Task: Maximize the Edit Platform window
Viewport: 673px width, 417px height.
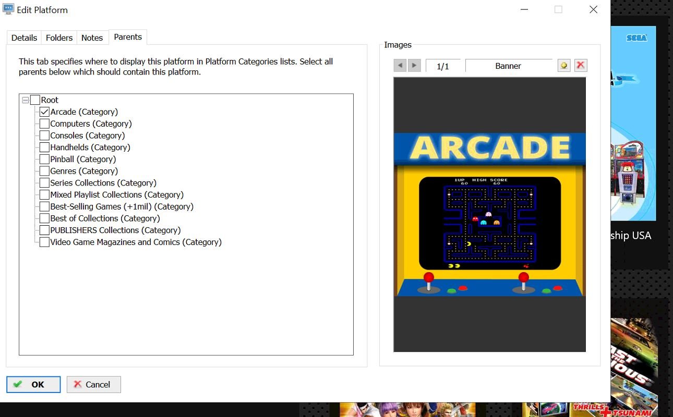Action: [558, 9]
